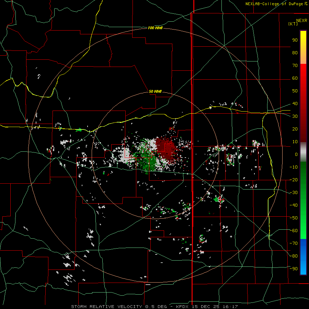Click the positive 10 scale value
309x309 pixels.
point(295,142)
